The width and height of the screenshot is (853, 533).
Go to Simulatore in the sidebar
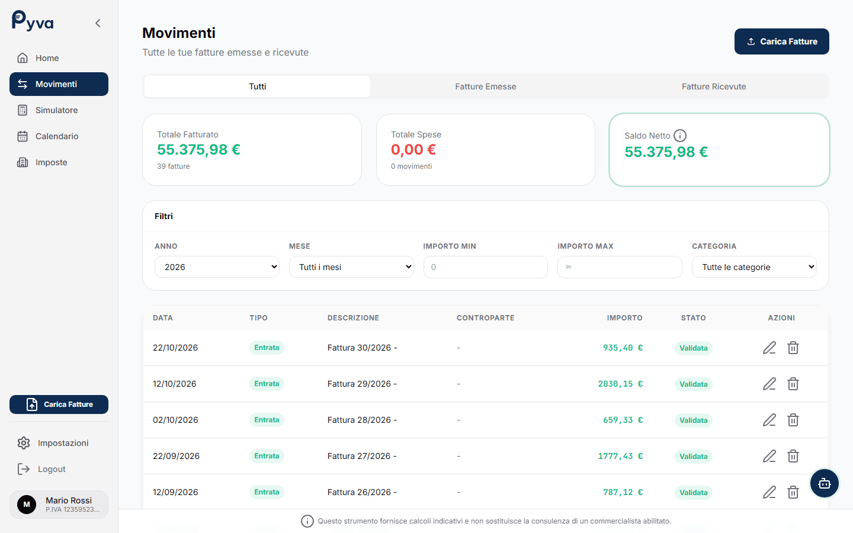(56, 110)
